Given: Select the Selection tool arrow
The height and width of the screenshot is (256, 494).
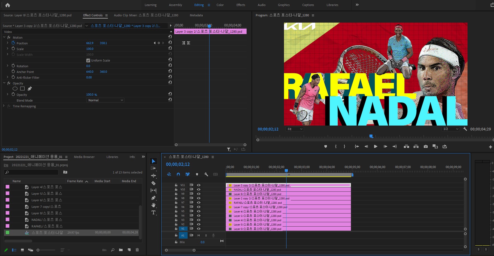Looking at the screenshot, I should pos(153,161).
